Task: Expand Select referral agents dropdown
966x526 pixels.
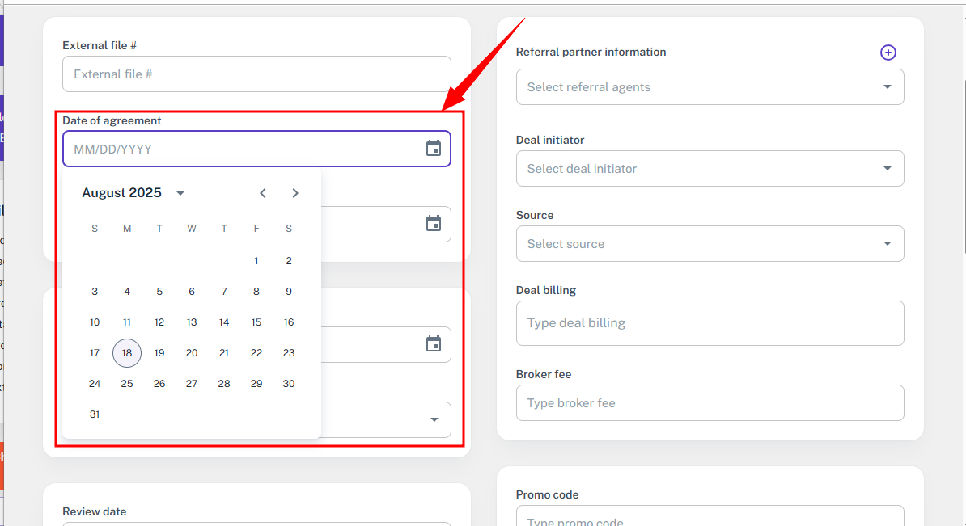Action: pos(710,87)
